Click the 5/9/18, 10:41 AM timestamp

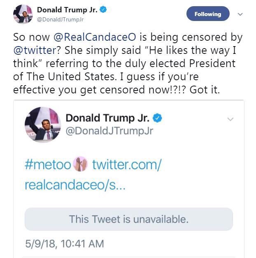coord(64,244)
